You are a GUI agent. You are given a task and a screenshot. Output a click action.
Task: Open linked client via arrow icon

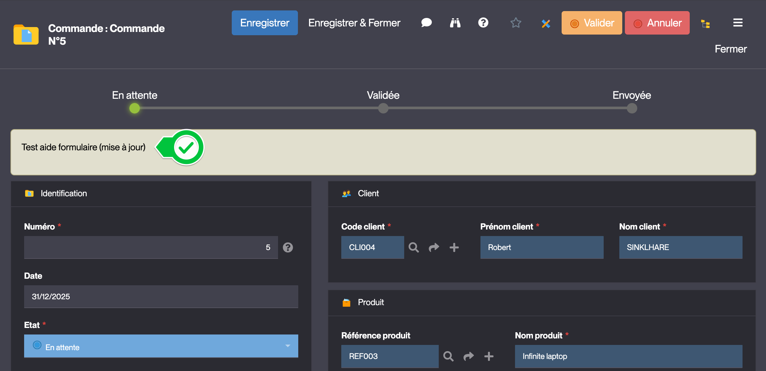pyautogui.click(x=434, y=247)
